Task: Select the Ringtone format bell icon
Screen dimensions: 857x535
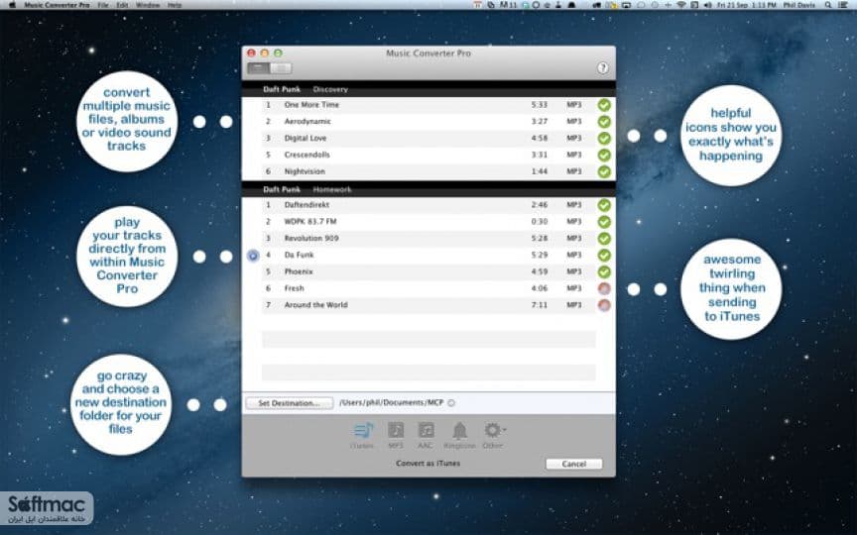Action: click(459, 431)
